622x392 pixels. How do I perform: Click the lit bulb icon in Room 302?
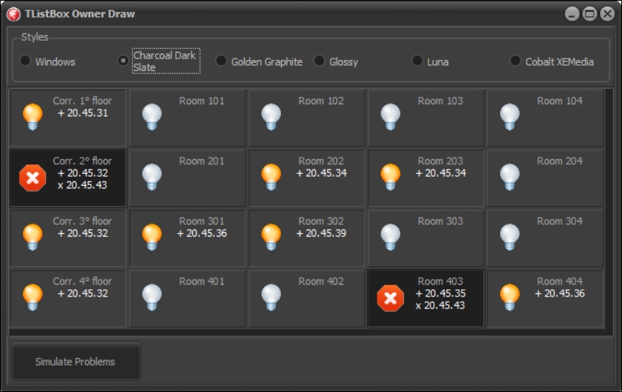point(271,237)
